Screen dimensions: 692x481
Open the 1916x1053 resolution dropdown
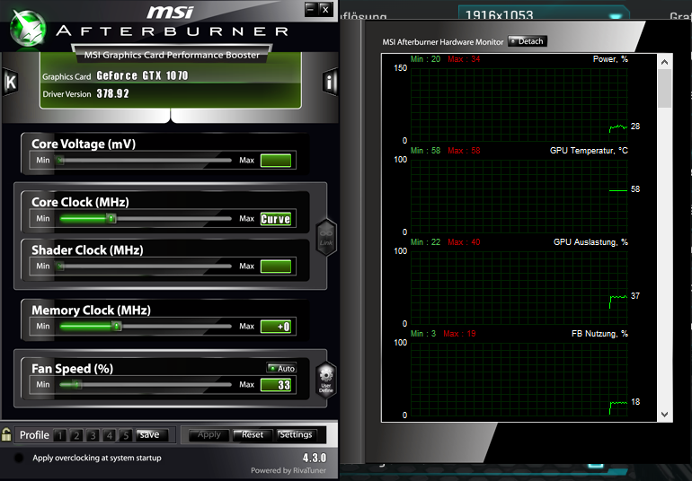[x=544, y=13]
